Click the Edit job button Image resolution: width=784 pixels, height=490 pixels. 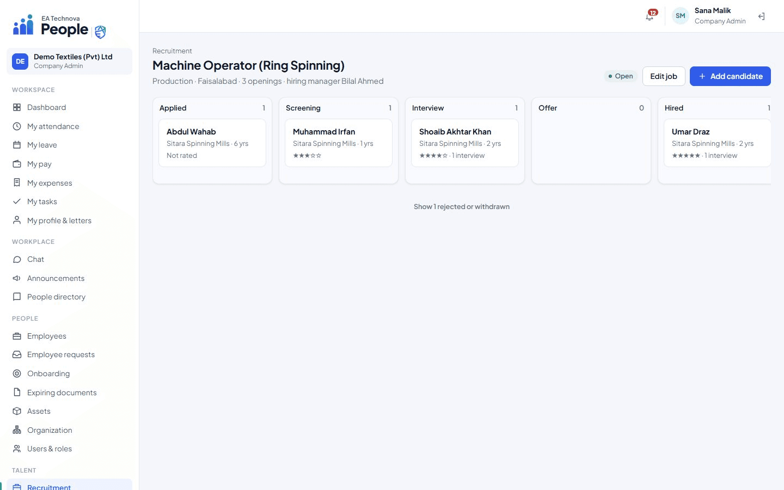pyautogui.click(x=664, y=76)
